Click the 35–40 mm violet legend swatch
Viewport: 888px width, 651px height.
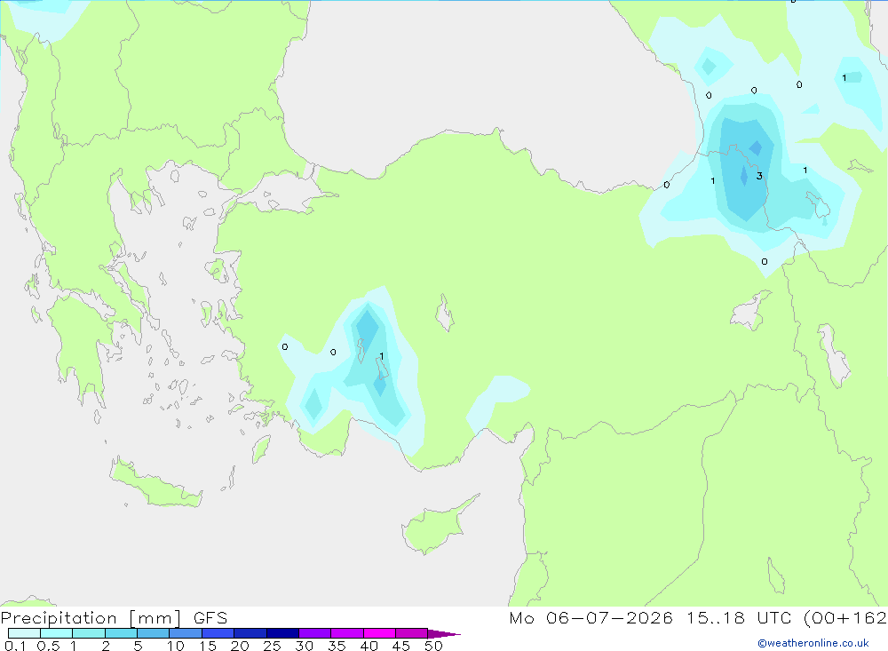pyautogui.click(x=347, y=633)
